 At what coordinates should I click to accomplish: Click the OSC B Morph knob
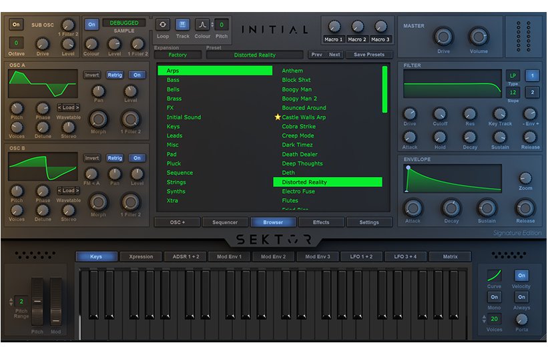tap(99, 202)
